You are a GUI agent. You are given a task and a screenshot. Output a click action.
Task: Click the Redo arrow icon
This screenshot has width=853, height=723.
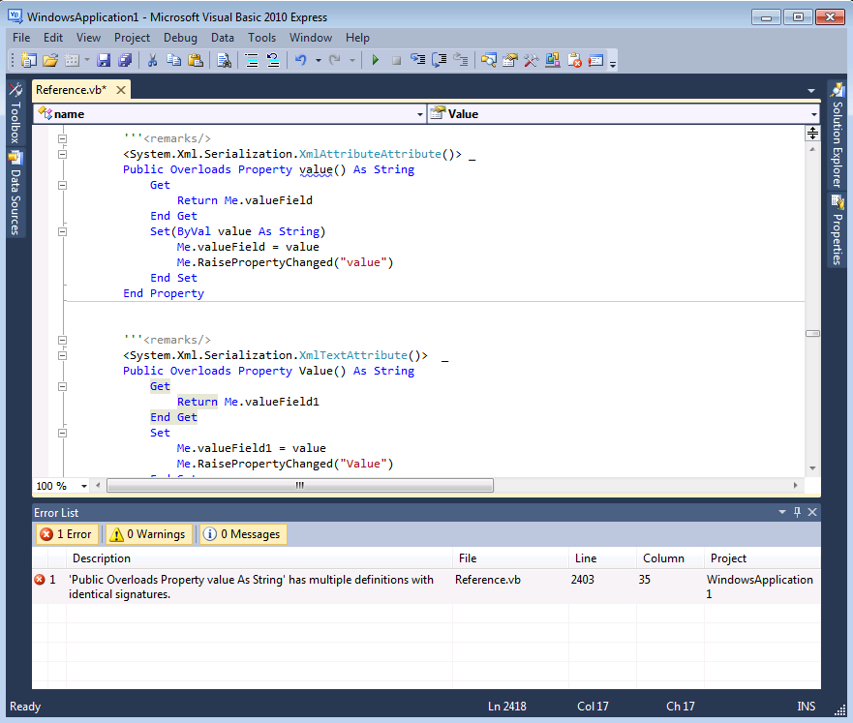tap(335, 60)
